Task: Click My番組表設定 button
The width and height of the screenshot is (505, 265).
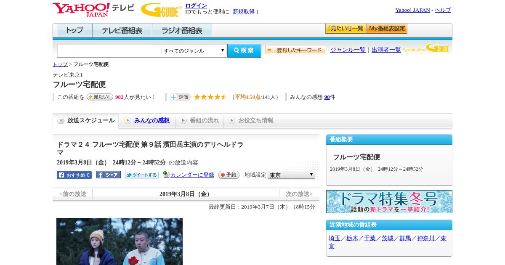Action: click(x=387, y=29)
